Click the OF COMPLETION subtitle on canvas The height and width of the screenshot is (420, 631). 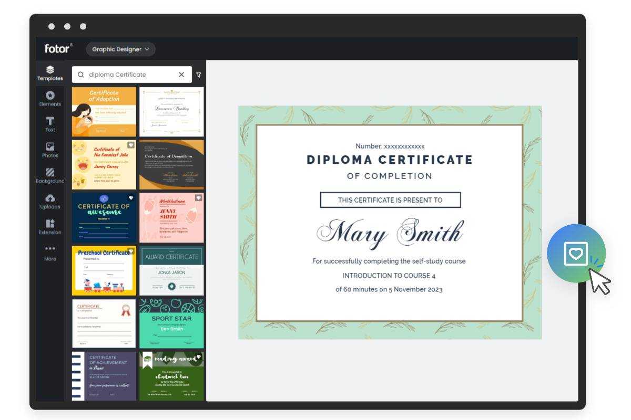point(390,176)
